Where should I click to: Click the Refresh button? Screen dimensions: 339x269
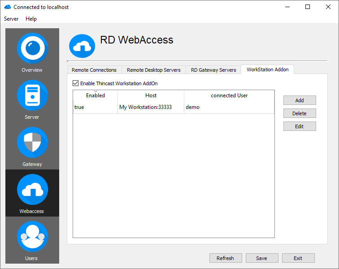click(x=226, y=258)
